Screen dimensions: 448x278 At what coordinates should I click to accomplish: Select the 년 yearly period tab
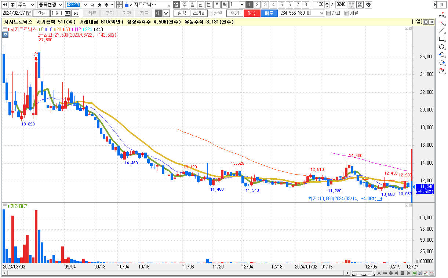[x=200, y=5]
